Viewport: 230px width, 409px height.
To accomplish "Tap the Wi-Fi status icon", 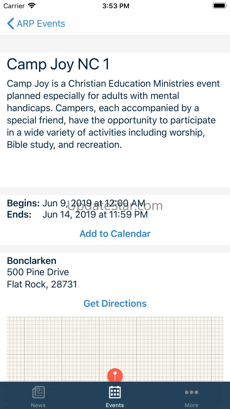I will (x=32, y=6).
